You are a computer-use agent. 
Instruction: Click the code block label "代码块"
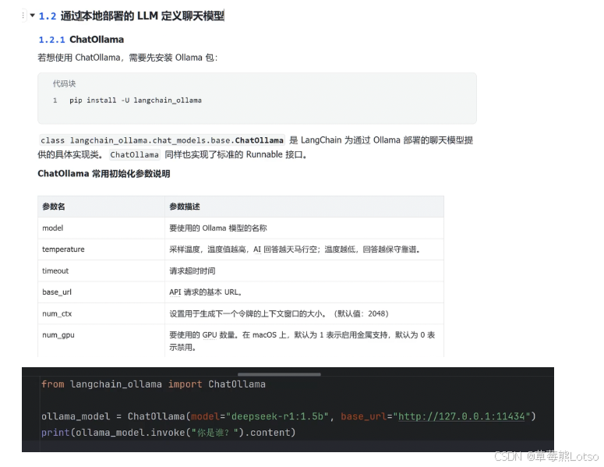coord(65,83)
